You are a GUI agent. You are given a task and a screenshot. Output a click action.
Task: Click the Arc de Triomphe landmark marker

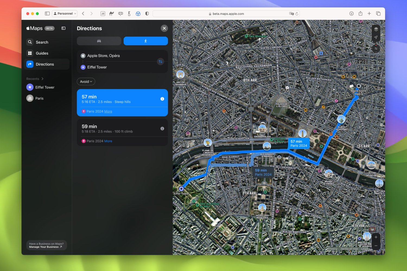pos(180,75)
